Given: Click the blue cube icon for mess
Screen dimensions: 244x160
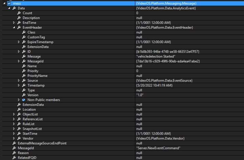Looking at the screenshot, I should (8, 3).
